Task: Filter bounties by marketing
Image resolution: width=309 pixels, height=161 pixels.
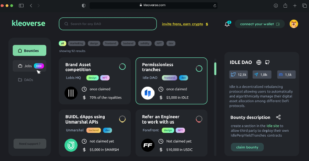Action: click(x=76, y=43)
